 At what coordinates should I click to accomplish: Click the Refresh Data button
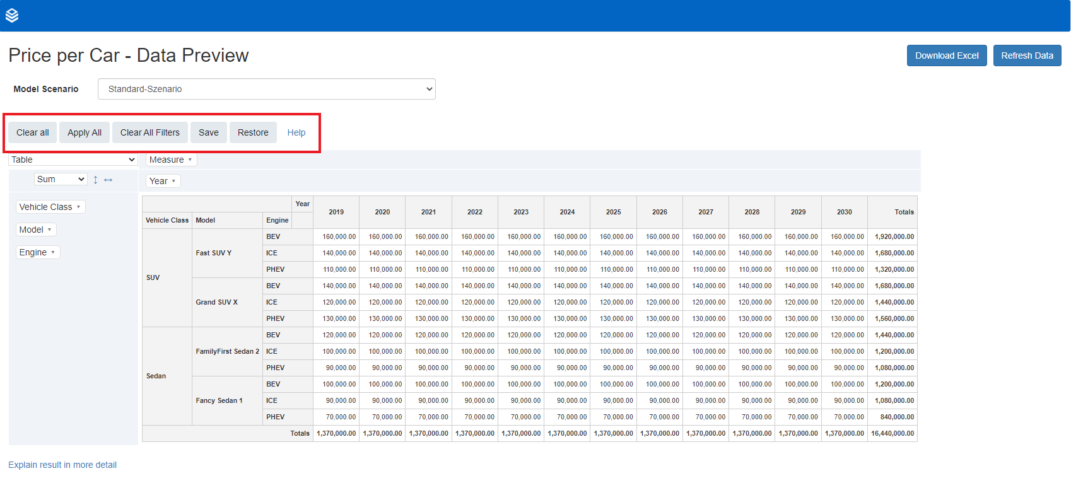tap(1027, 55)
